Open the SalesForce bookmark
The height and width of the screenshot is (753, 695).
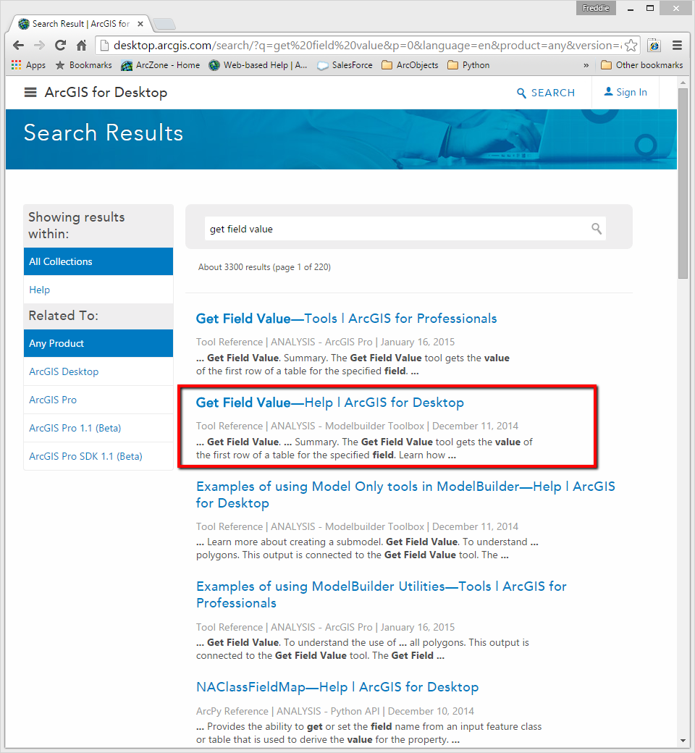tap(345, 65)
